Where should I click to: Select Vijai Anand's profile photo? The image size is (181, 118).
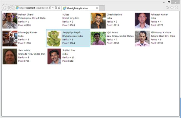click(98, 38)
